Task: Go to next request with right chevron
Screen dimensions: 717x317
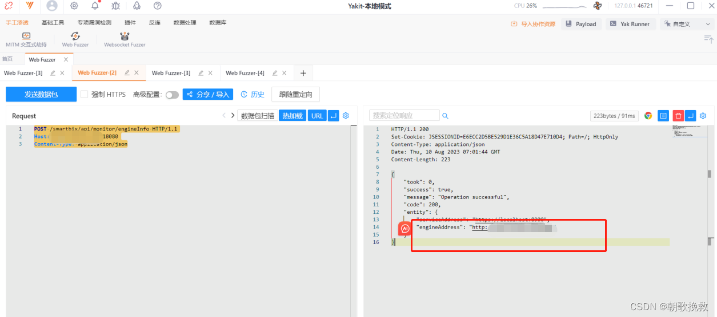Action: (233, 116)
